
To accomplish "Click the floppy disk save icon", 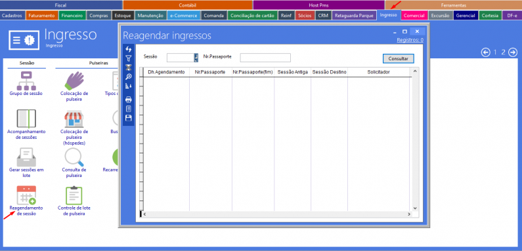I will (128, 118).
